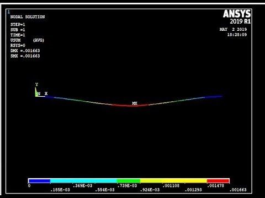Click the '2019 R1' version text
This screenshot has height=198, width=265.
pyautogui.click(x=240, y=21)
